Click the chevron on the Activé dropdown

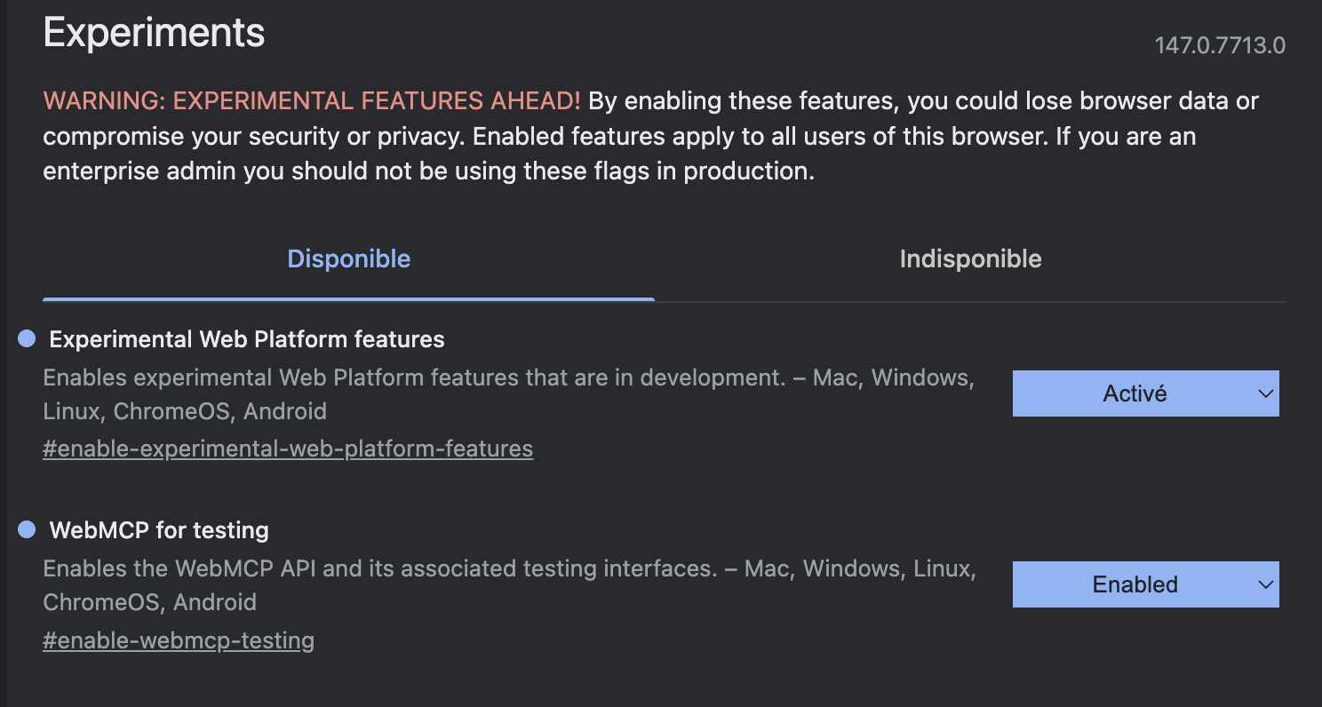[x=1265, y=393]
